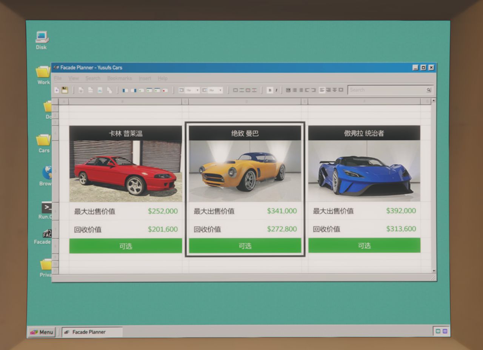The image size is (483, 350).
Task: Click the $341,000 max sale value
Action: (282, 211)
